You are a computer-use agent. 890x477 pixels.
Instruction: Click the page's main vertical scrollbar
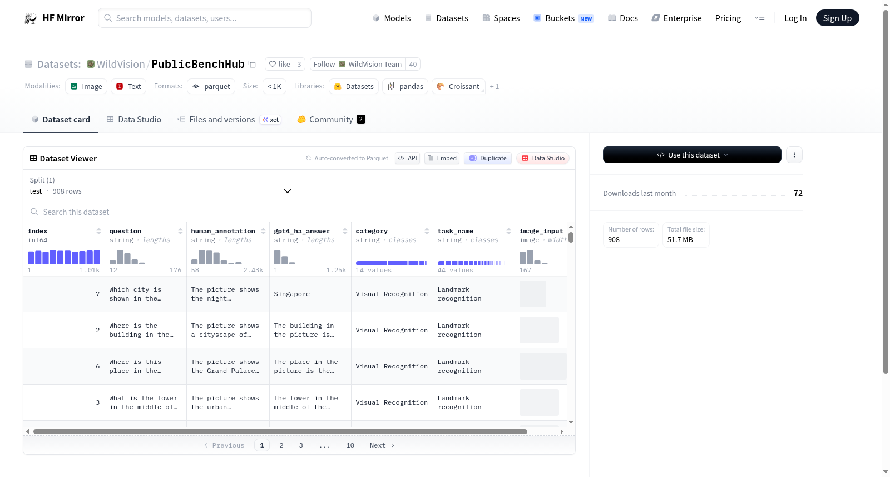pos(886,192)
